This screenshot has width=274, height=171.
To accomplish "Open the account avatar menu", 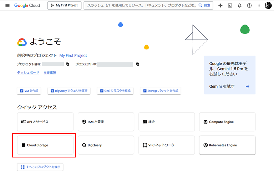I will pos(268,5).
